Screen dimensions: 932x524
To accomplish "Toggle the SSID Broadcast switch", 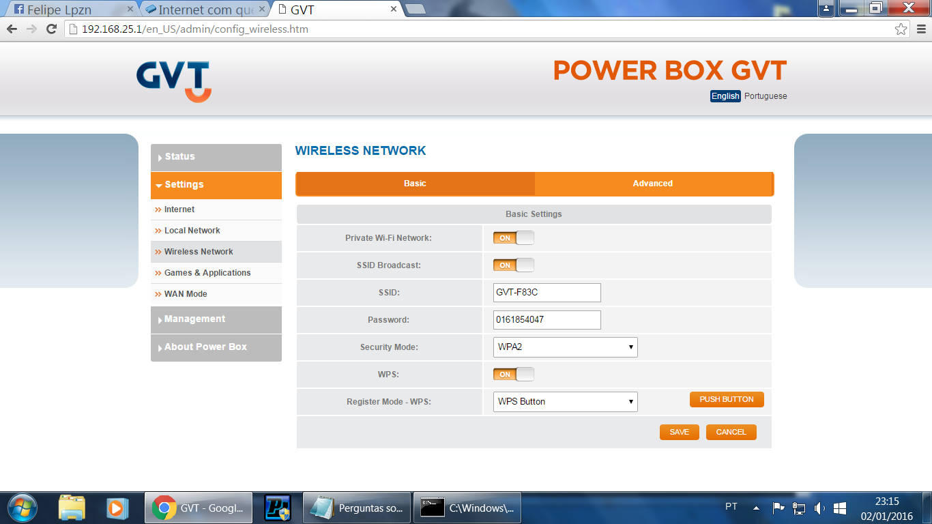I will (514, 265).
